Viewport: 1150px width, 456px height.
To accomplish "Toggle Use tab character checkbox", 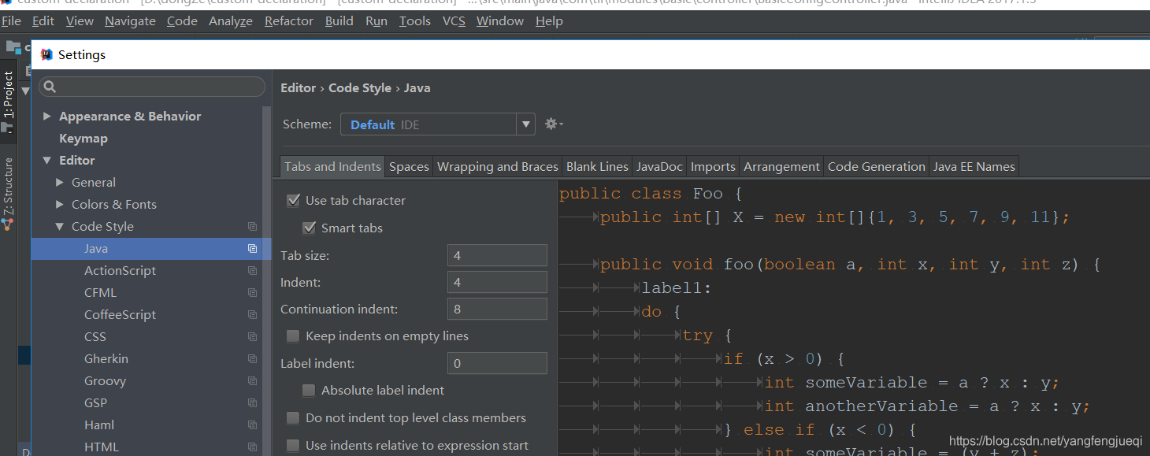I will pos(293,200).
